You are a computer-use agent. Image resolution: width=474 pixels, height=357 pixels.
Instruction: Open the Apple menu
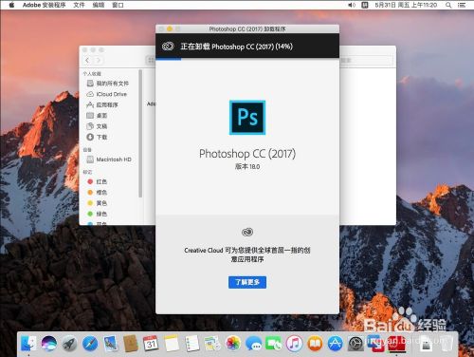11,5
